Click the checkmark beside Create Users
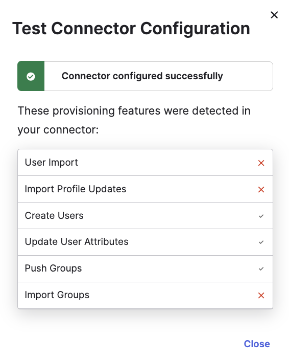The height and width of the screenshot is (359, 289). pyautogui.click(x=261, y=216)
